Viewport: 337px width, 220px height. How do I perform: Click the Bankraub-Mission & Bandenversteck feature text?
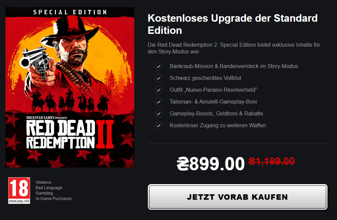234,66
